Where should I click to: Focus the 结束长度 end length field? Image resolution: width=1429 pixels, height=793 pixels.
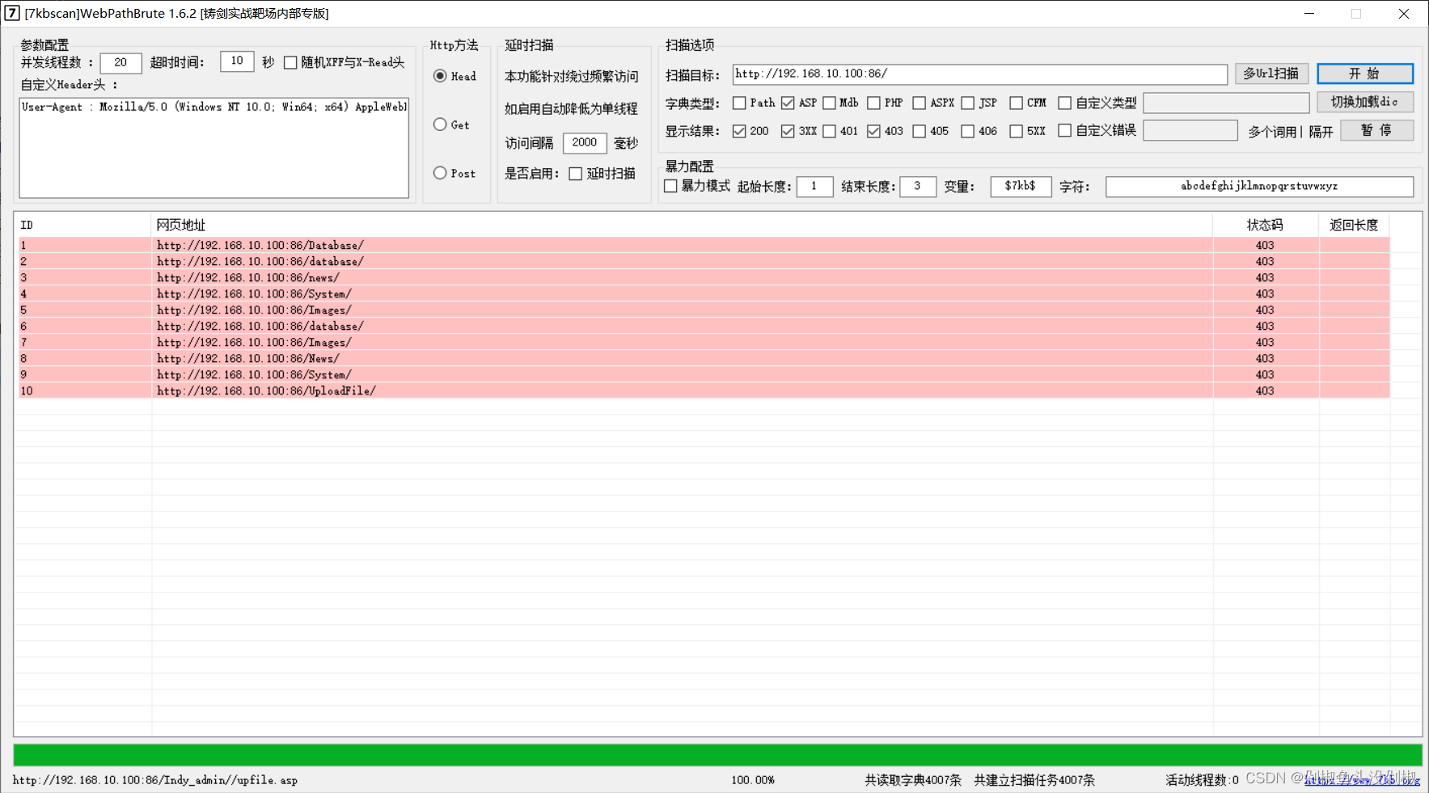(x=918, y=187)
